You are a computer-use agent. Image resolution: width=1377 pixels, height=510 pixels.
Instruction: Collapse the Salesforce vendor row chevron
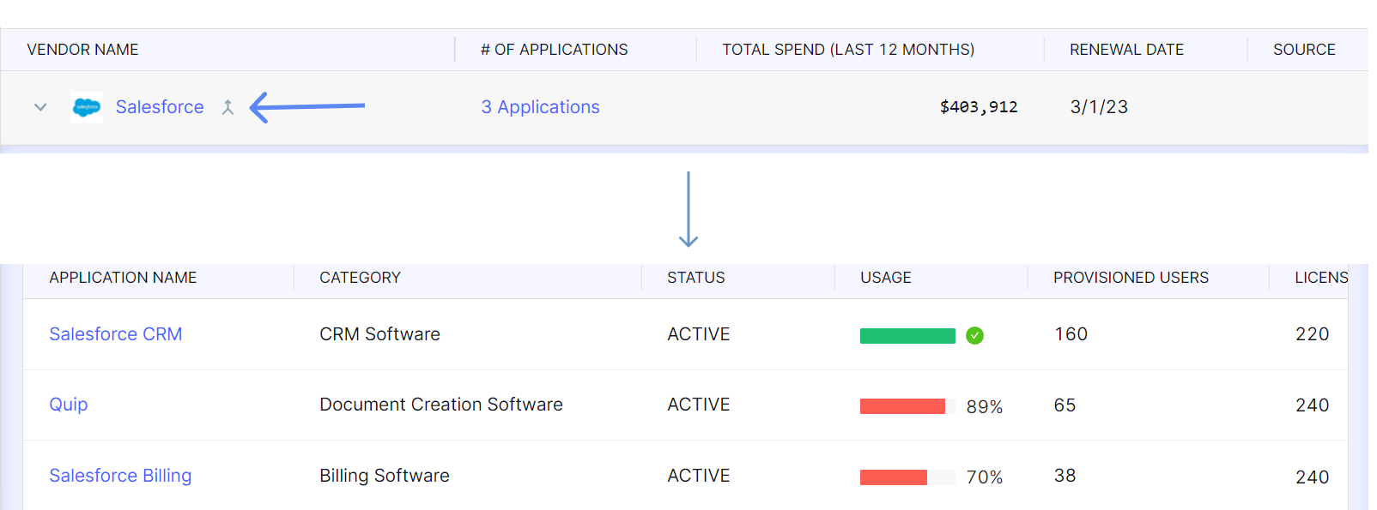point(40,107)
